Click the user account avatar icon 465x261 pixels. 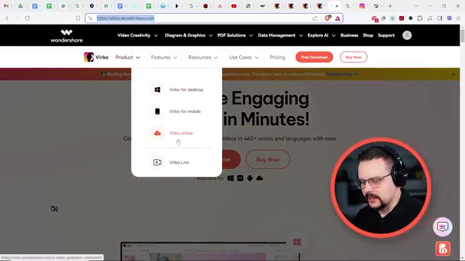407,35
